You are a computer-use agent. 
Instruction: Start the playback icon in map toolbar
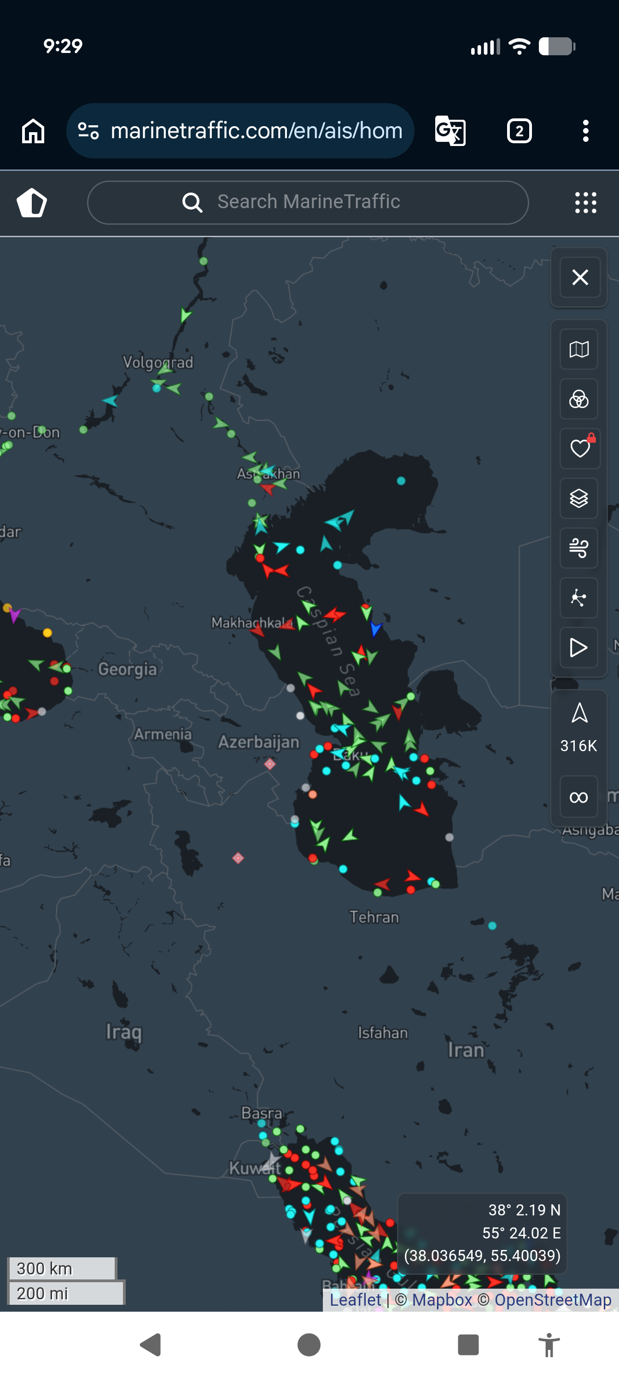click(579, 647)
